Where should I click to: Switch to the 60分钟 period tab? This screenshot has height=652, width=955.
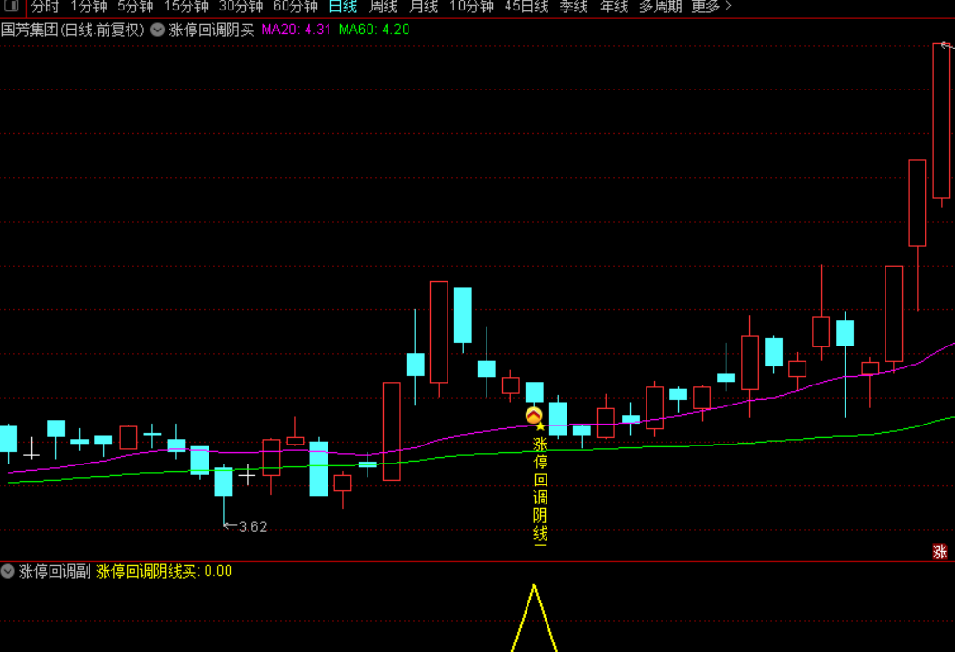(x=295, y=8)
